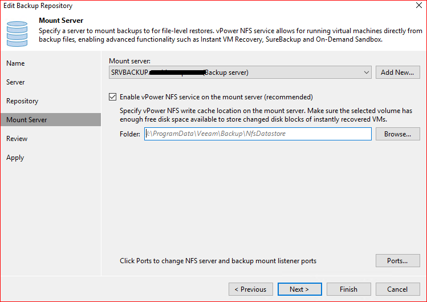Proceed with the Next button
The width and height of the screenshot is (427, 302).
coord(299,289)
